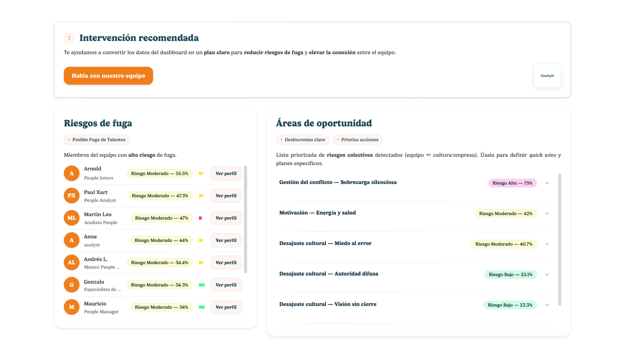Click the pink risk indicator for Martin Leo

coord(200,218)
